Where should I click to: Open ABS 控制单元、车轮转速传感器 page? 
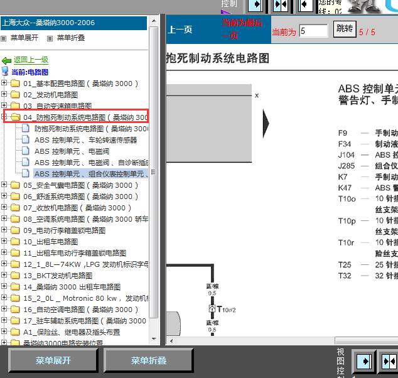[85, 140]
